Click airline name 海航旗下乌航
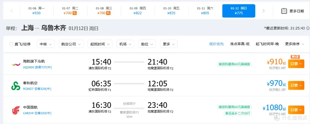 [34, 61]
